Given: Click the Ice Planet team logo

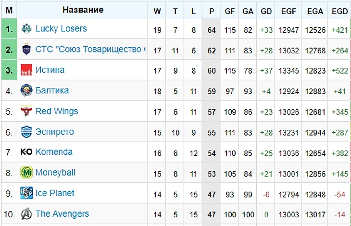Looking at the screenshot, I should click(x=26, y=193).
